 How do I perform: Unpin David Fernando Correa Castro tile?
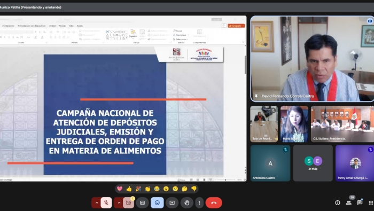pyautogui.click(x=256, y=96)
